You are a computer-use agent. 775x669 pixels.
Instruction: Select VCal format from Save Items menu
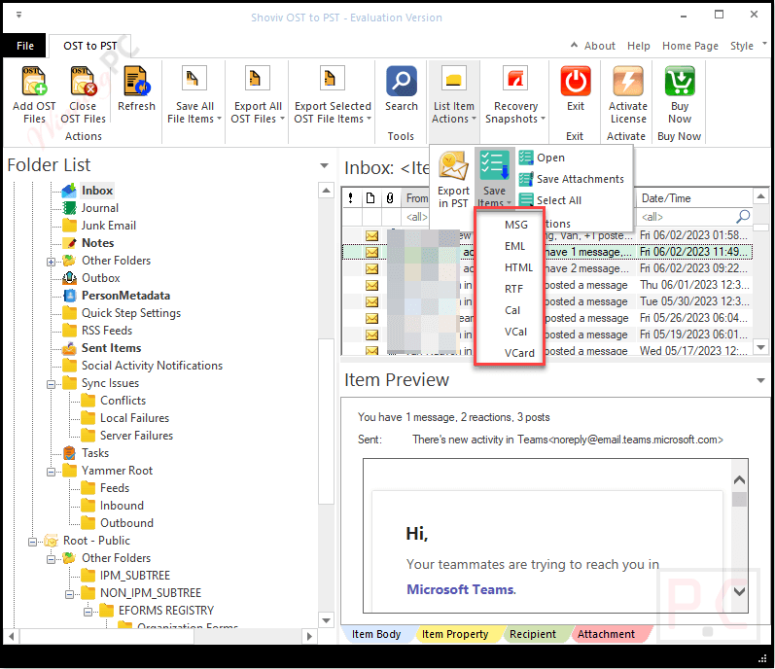(515, 332)
